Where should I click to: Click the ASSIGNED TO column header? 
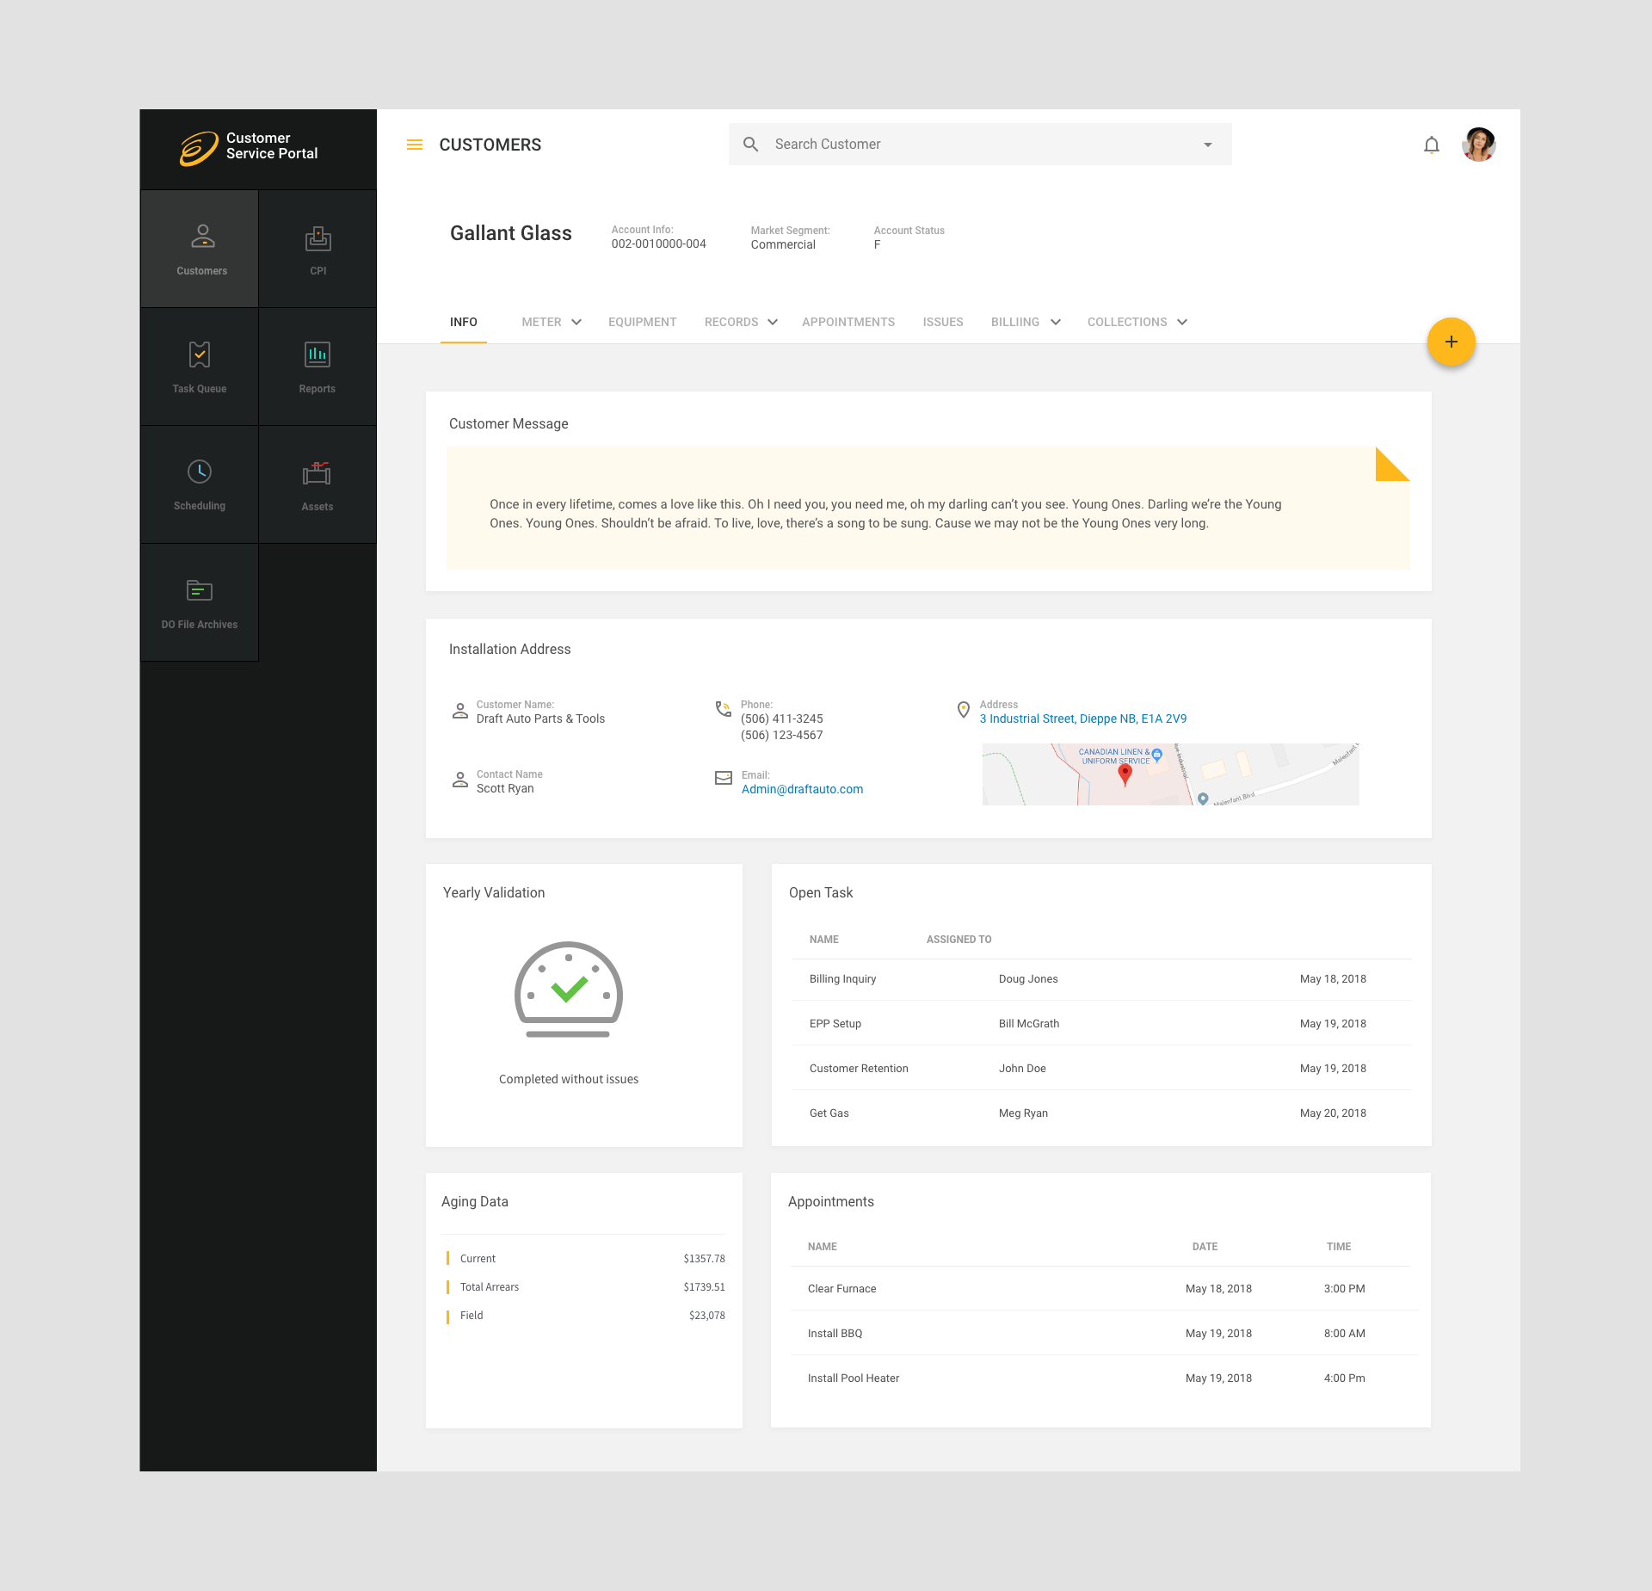pyautogui.click(x=959, y=940)
